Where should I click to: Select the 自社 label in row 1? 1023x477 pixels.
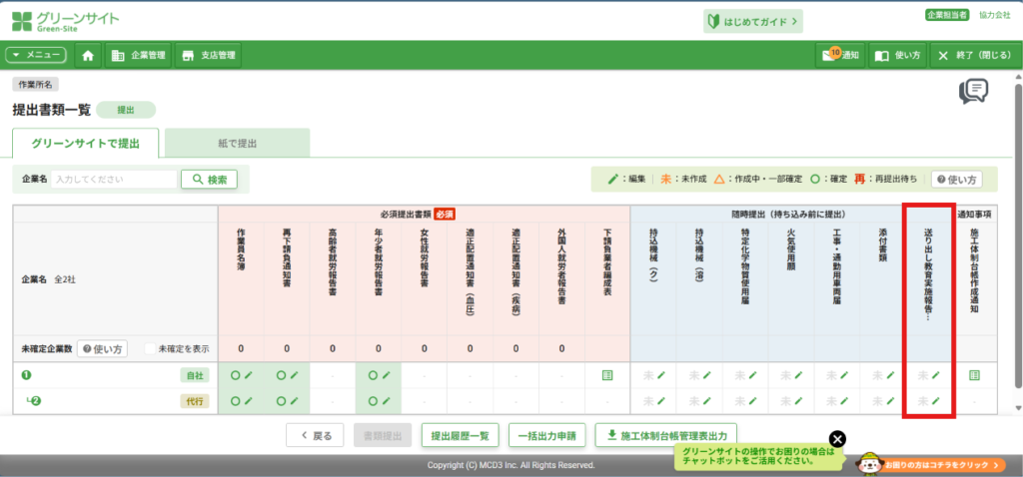(195, 375)
